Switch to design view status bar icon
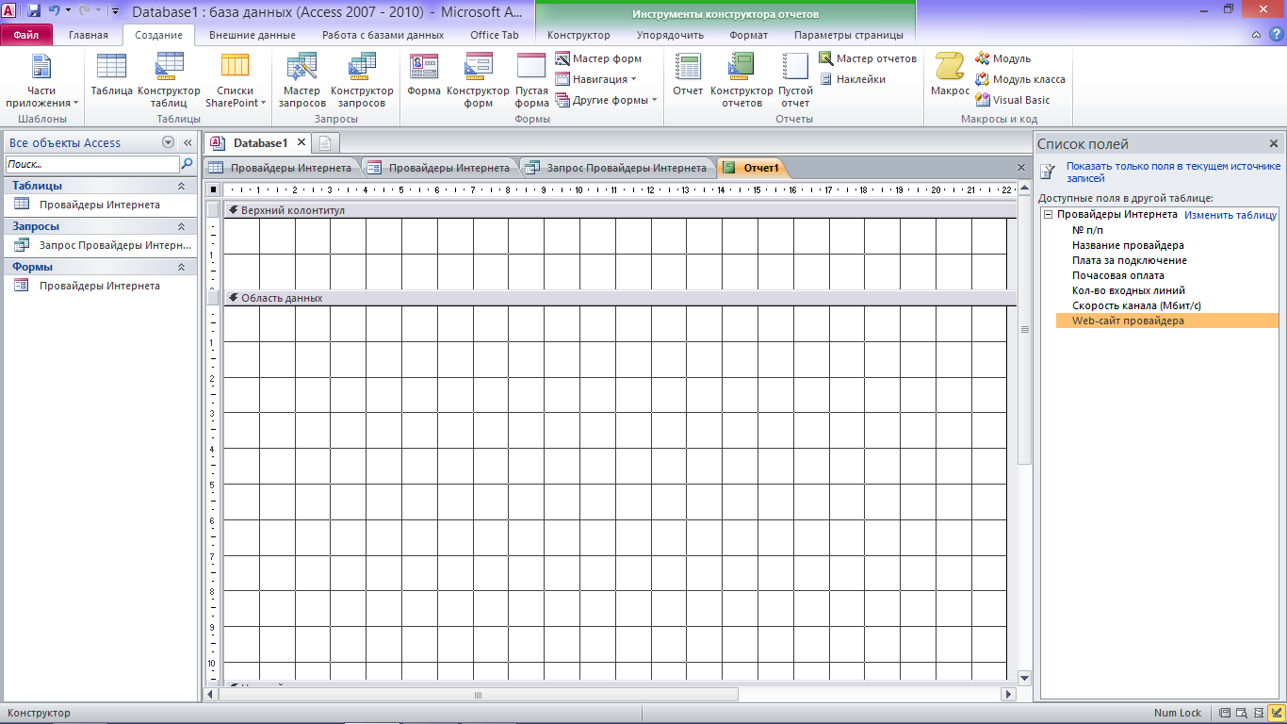The height and width of the screenshot is (724, 1287). [1275, 713]
